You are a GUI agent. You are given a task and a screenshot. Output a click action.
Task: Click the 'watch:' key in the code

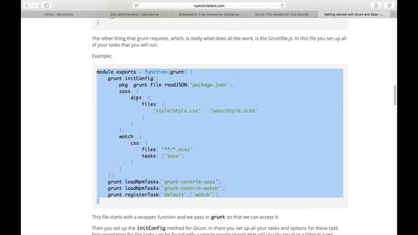pyautogui.click(x=127, y=136)
